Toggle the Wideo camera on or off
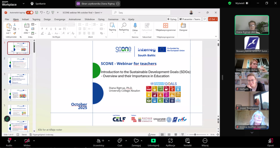This screenshot has width=280, height=148. 27,141
